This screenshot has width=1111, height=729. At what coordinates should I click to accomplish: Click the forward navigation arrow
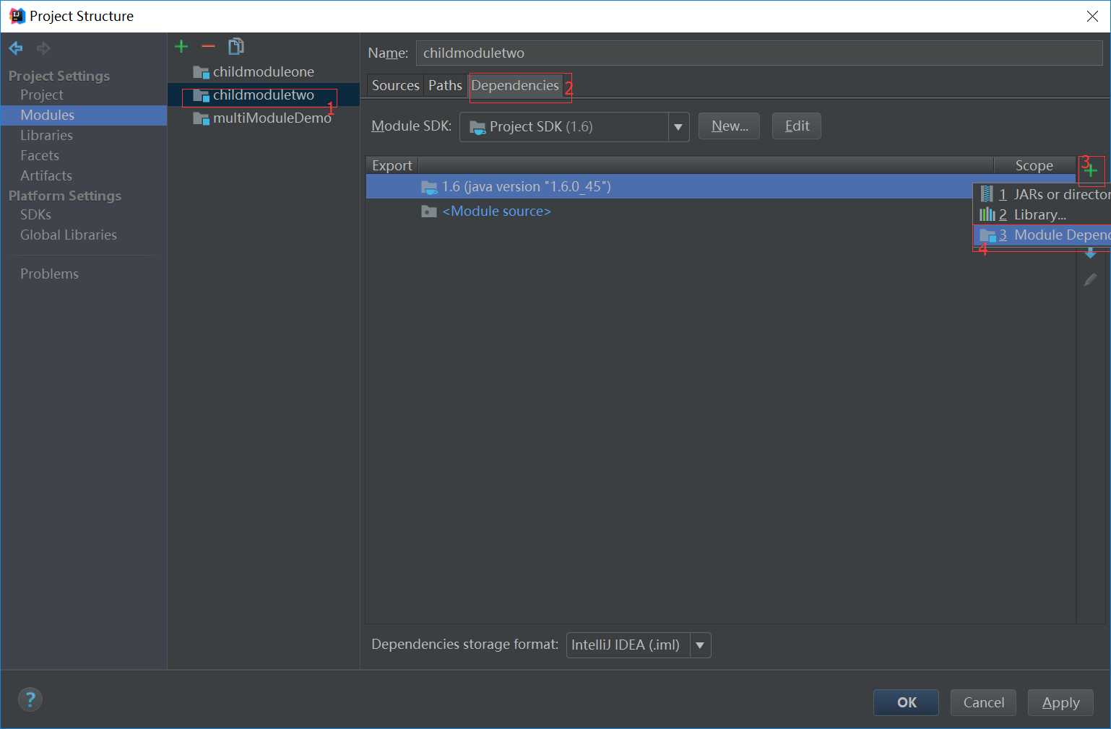point(43,48)
